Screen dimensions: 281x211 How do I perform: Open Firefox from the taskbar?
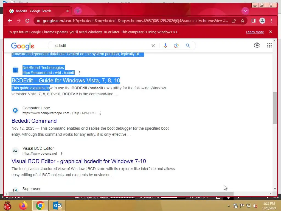(23, 206)
